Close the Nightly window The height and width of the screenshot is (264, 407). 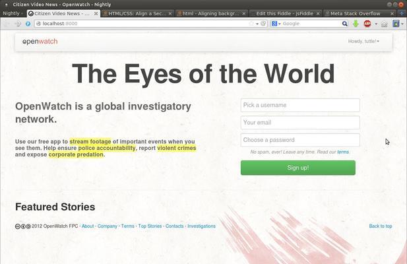point(401,5)
